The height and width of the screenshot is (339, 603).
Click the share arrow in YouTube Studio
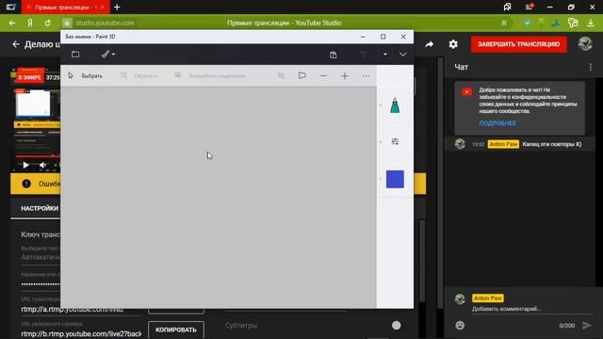[x=430, y=44]
